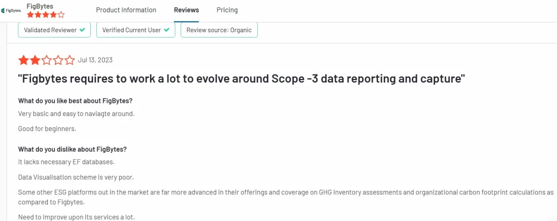Click the third empty star of the review rating
The image size is (557, 221).
(47, 60)
